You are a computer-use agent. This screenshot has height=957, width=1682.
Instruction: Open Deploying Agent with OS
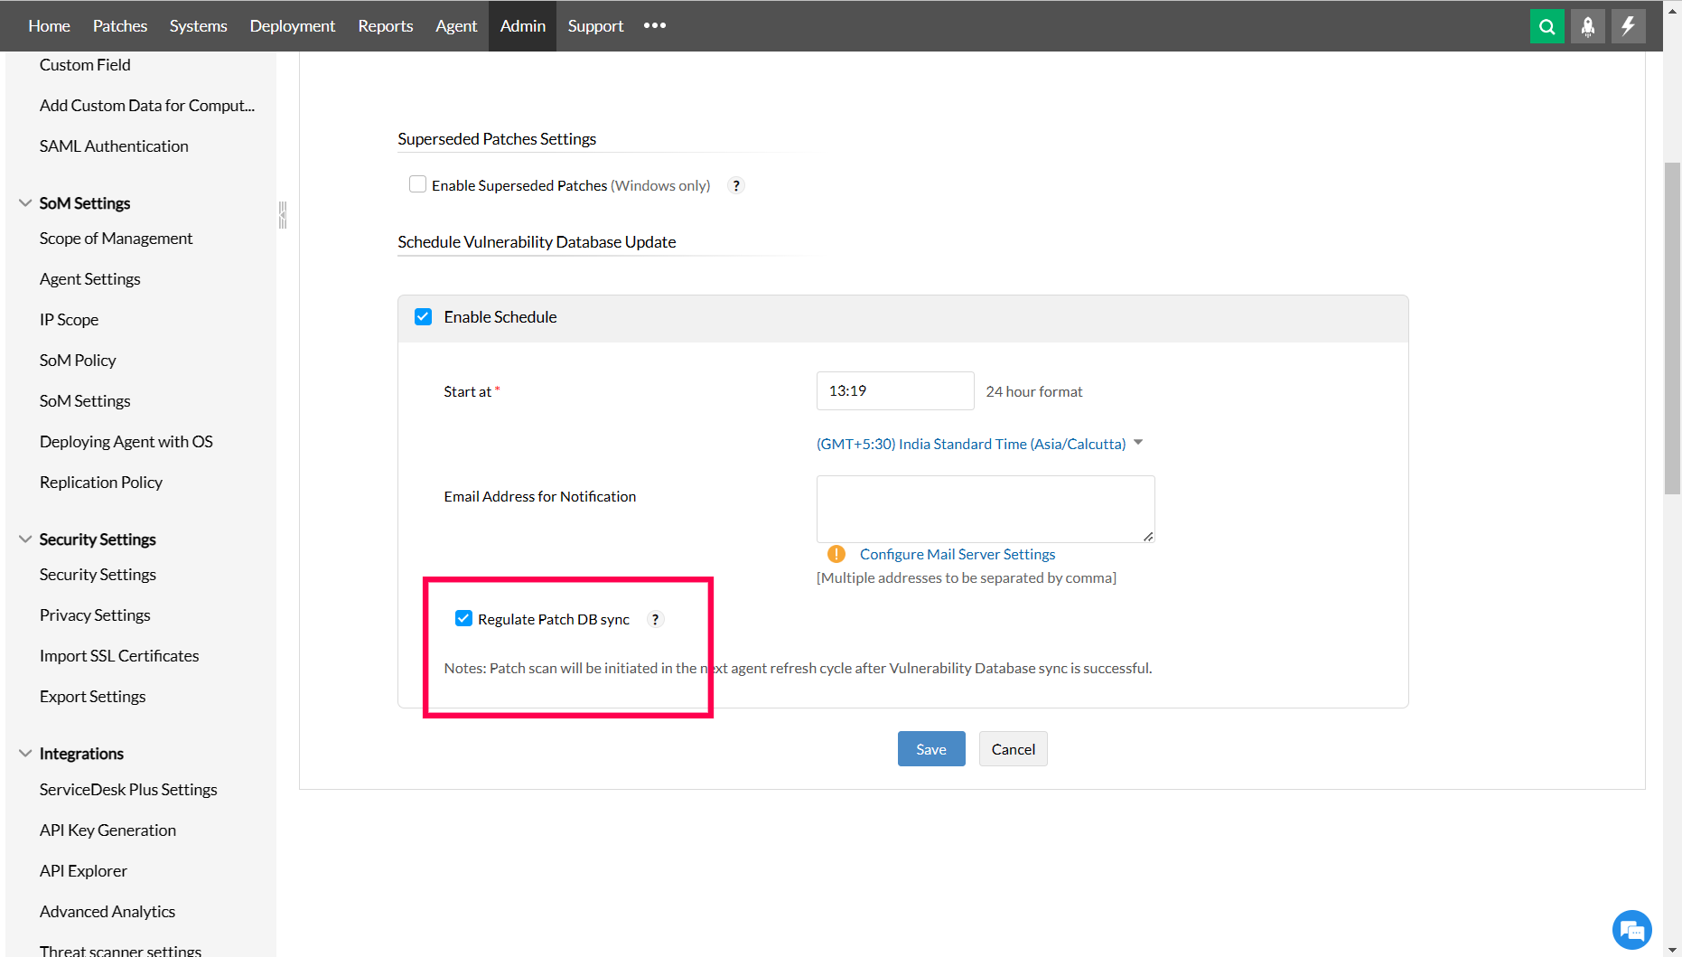(126, 442)
